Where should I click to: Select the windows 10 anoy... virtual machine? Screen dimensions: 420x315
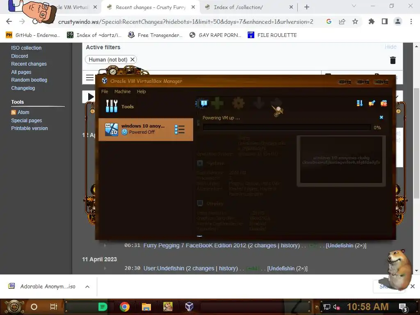tap(146, 129)
